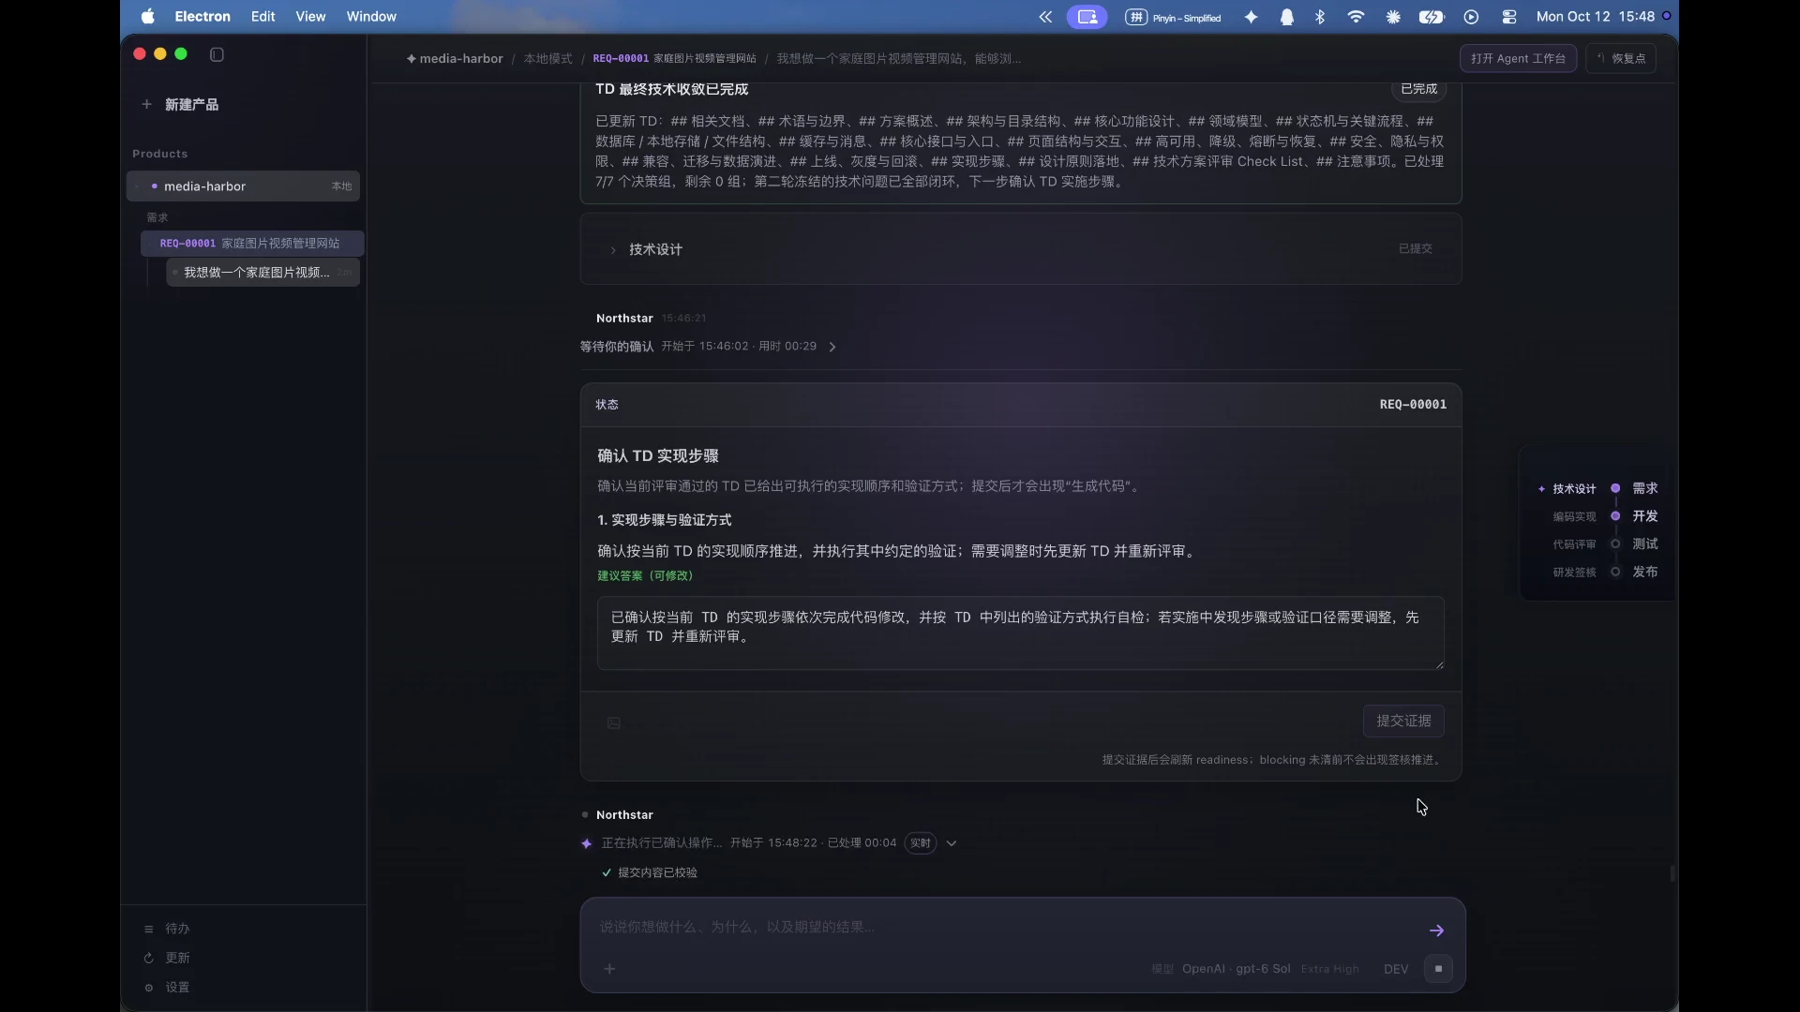Open the View menu
Screen dimensions: 1800x1012
point(310,17)
